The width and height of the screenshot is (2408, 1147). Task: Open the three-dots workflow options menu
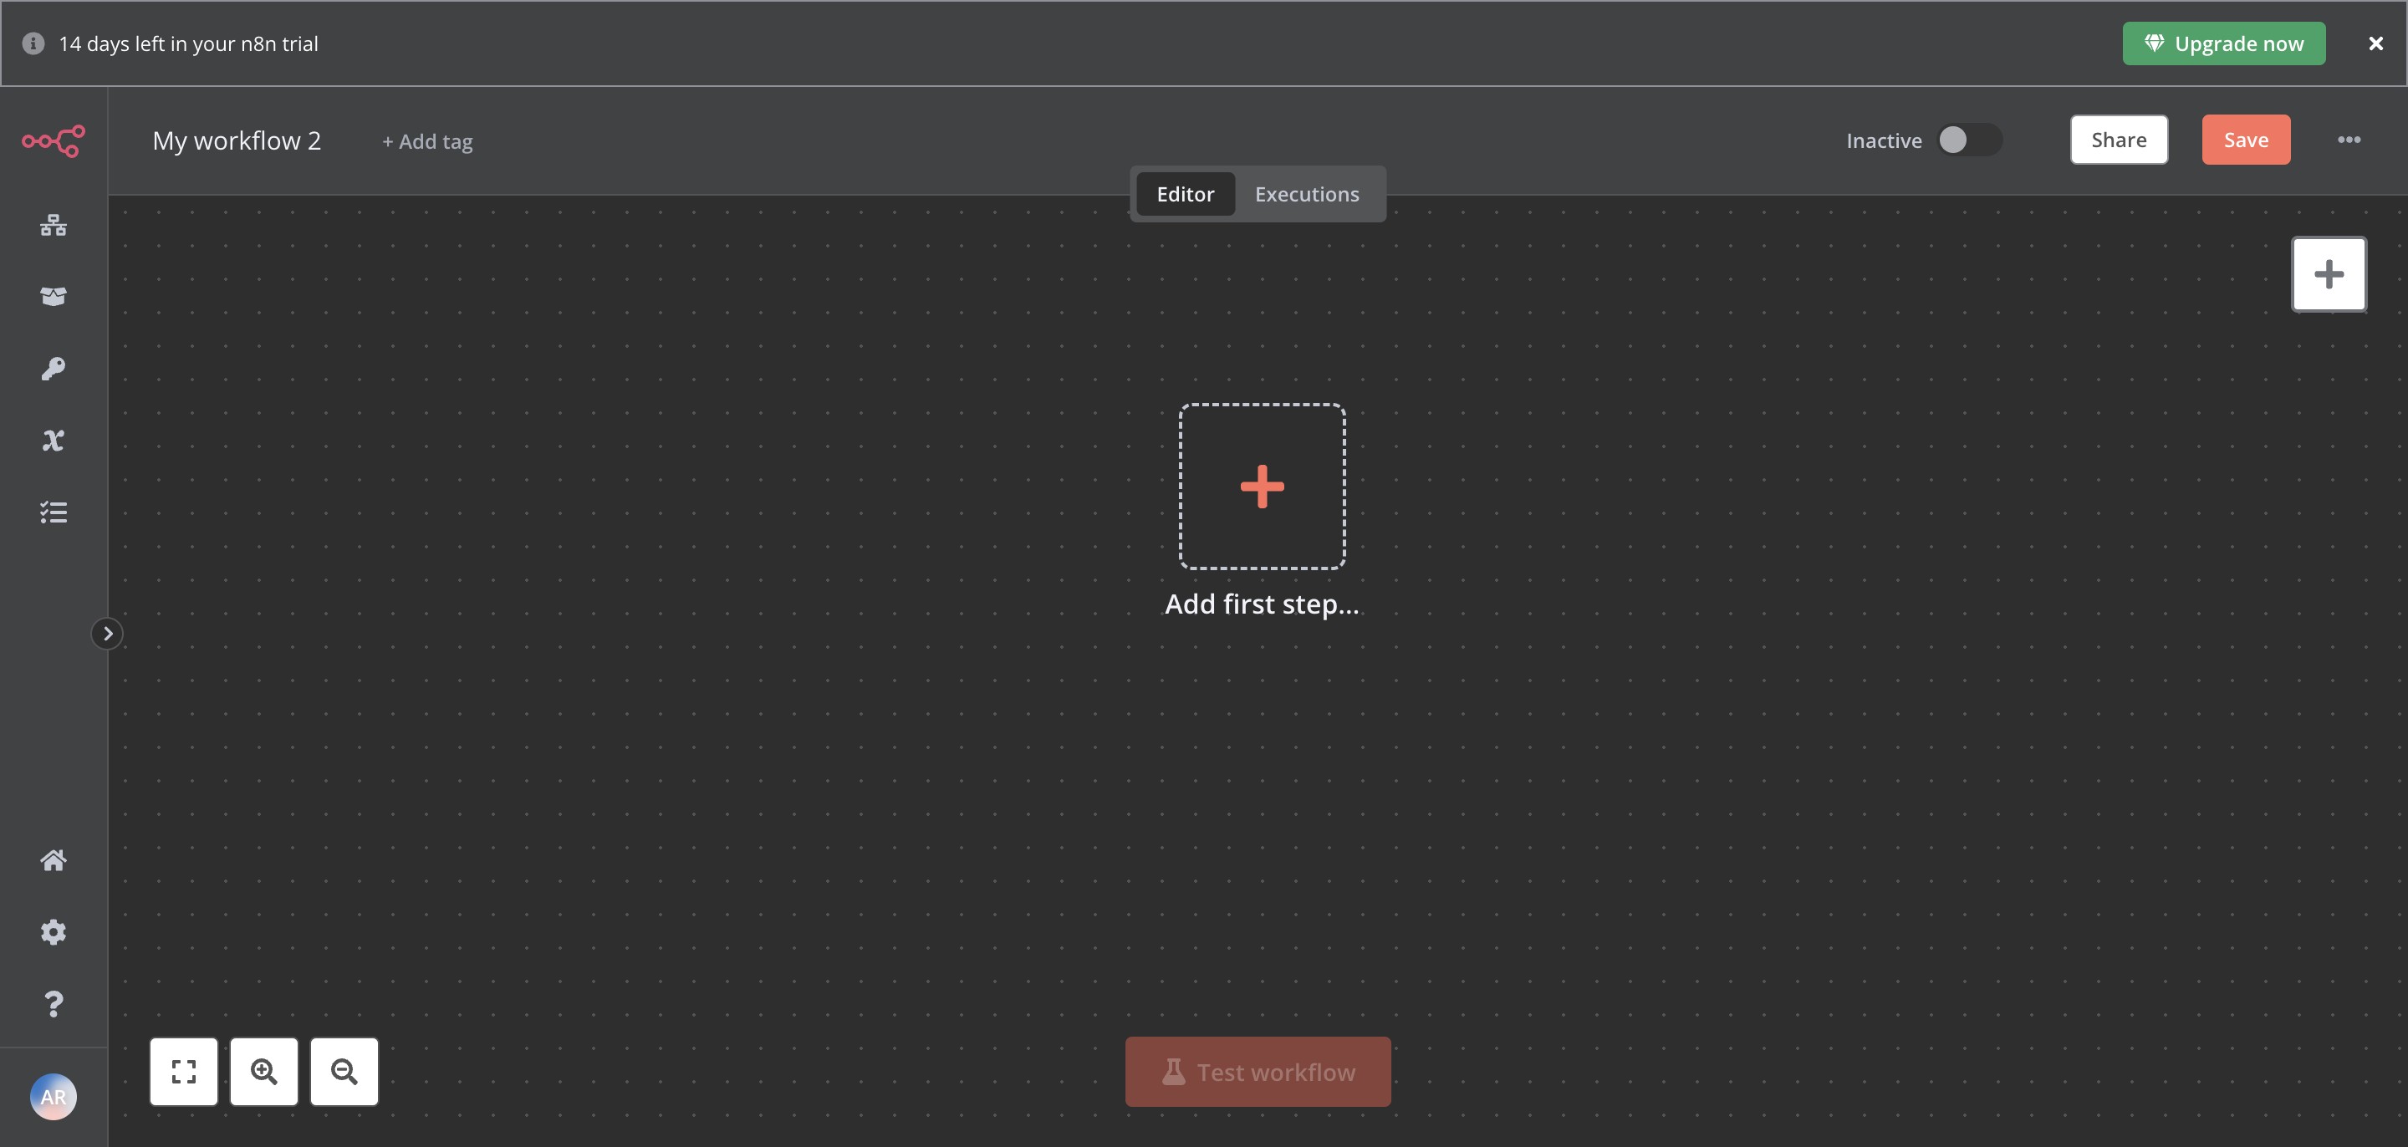tap(2348, 140)
